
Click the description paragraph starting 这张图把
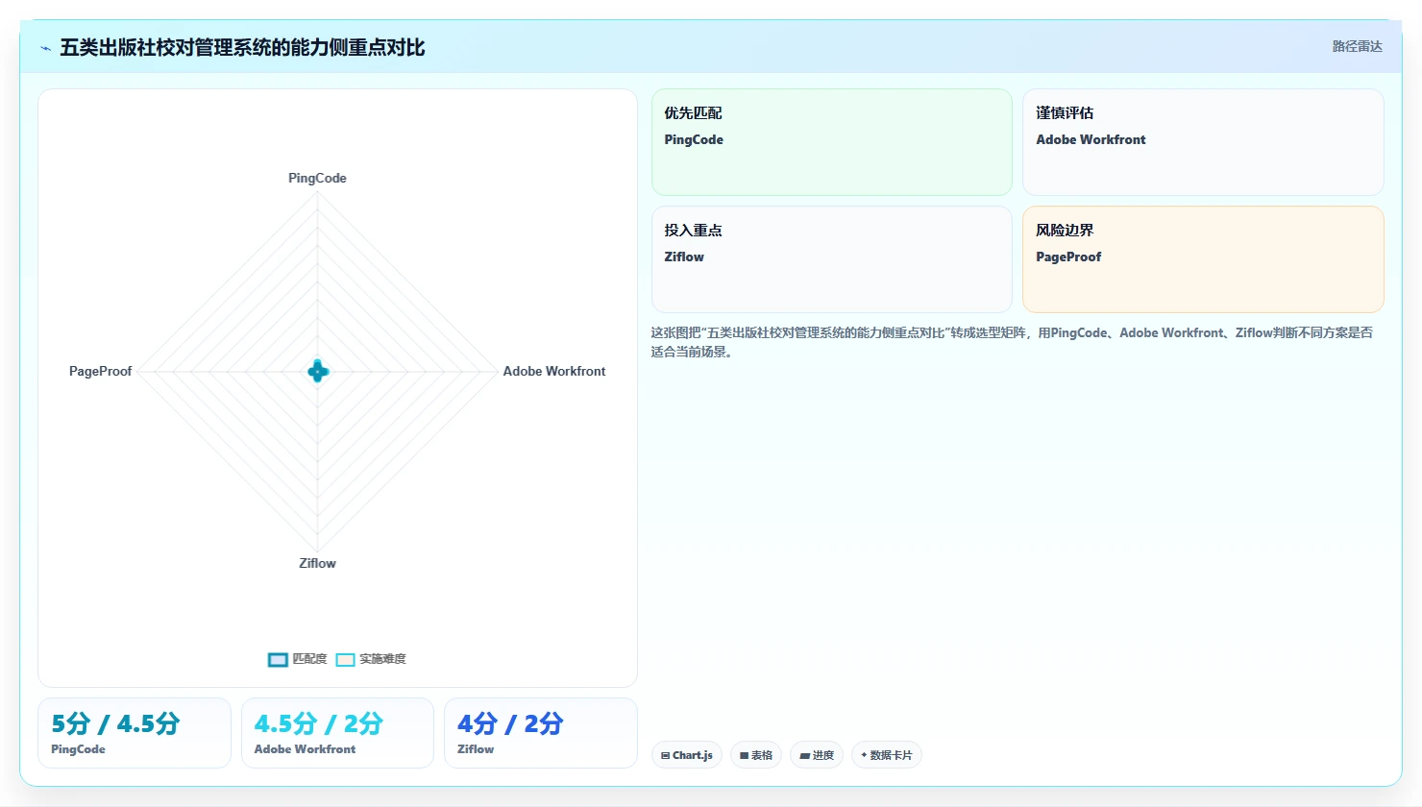pos(1012,342)
